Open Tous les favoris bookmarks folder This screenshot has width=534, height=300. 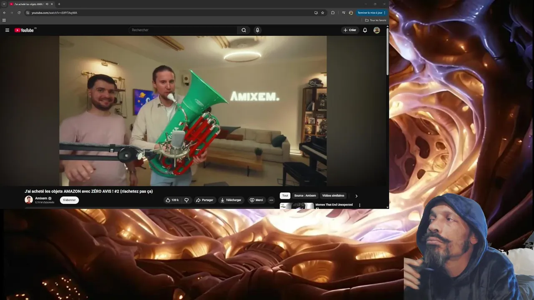coord(375,20)
